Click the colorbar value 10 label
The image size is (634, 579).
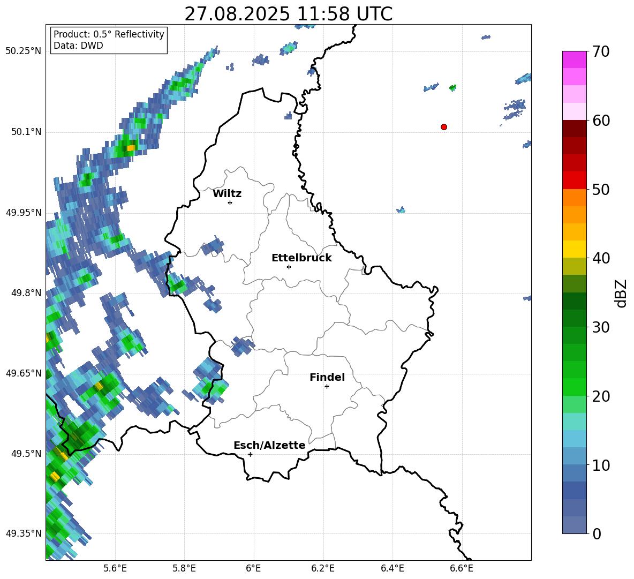click(601, 465)
